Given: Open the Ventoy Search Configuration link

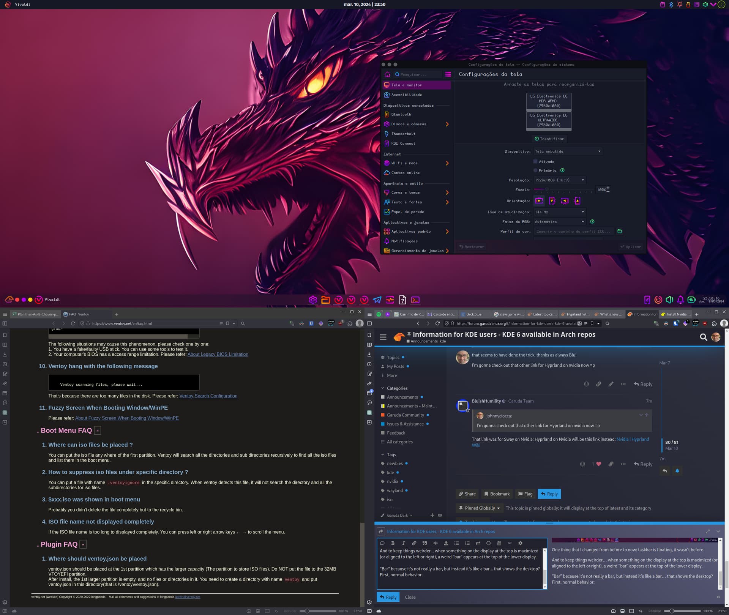Looking at the screenshot, I should pos(208,396).
